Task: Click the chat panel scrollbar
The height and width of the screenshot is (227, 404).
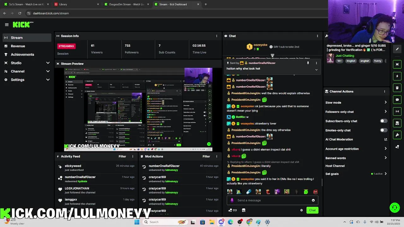Action: coord(322,182)
